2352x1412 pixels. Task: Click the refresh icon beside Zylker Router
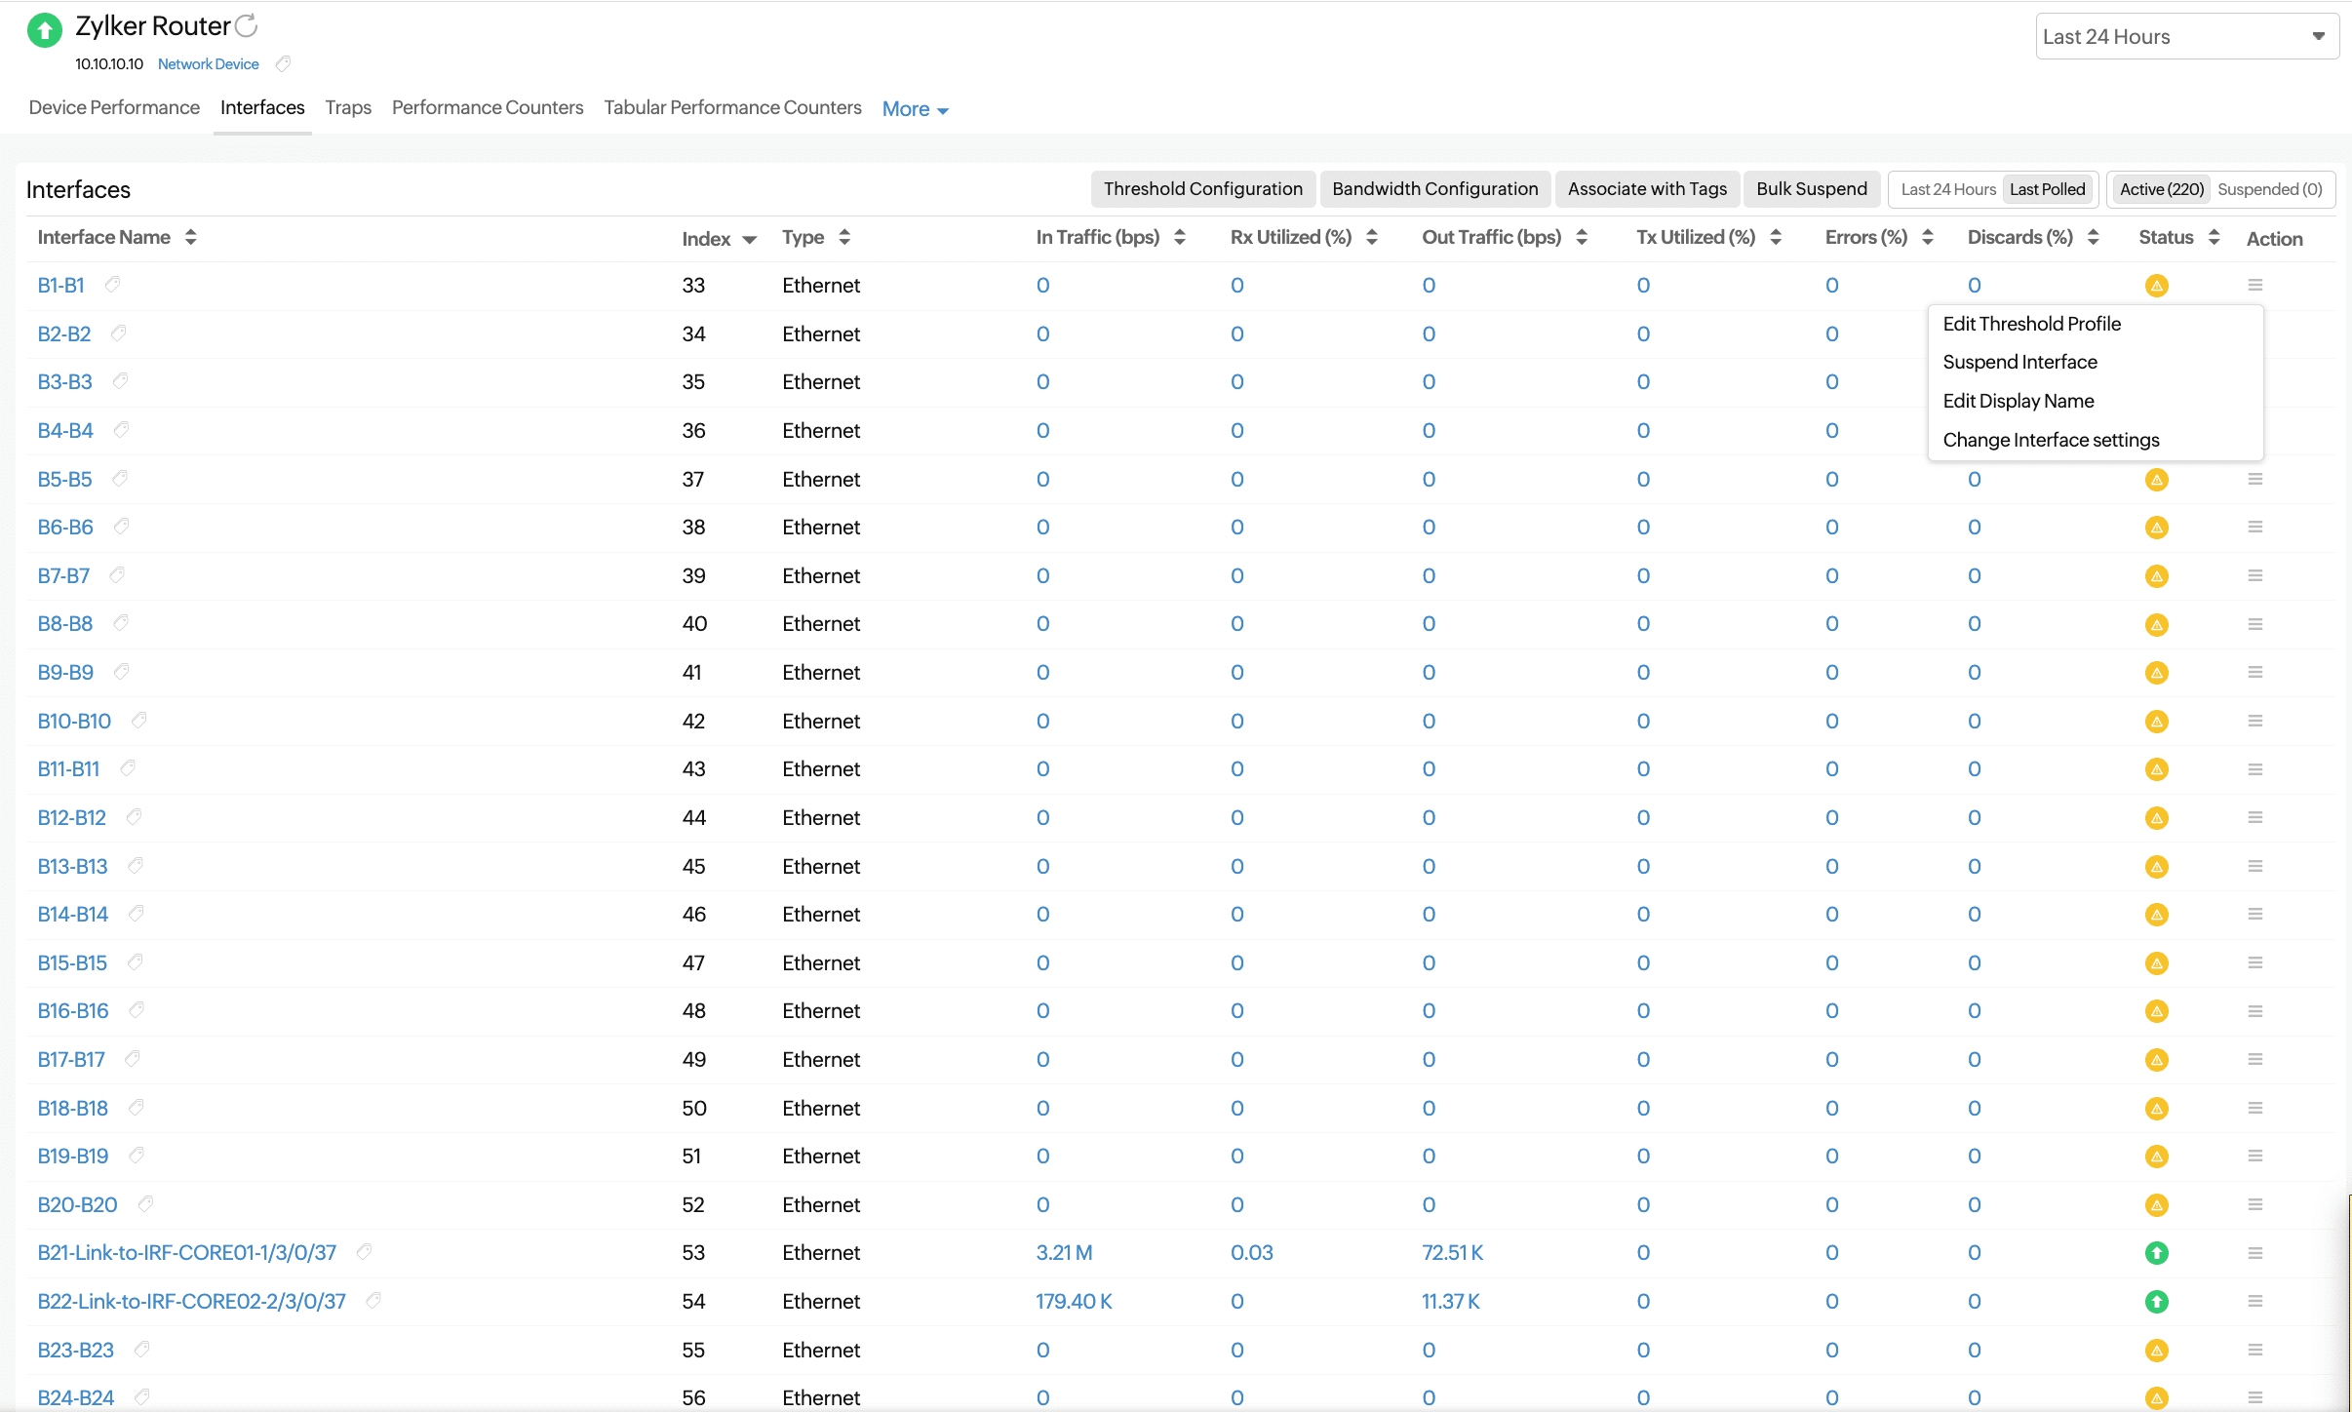pos(247,25)
